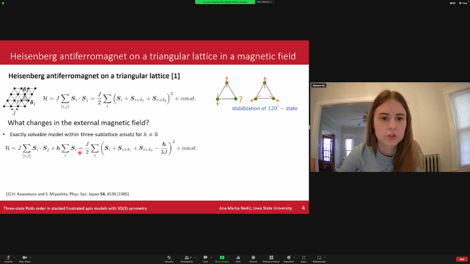This screenshot has height=264, width=470.
Task: Open the Chat panel
Action: pyautogui.click(x=205, y=259)
